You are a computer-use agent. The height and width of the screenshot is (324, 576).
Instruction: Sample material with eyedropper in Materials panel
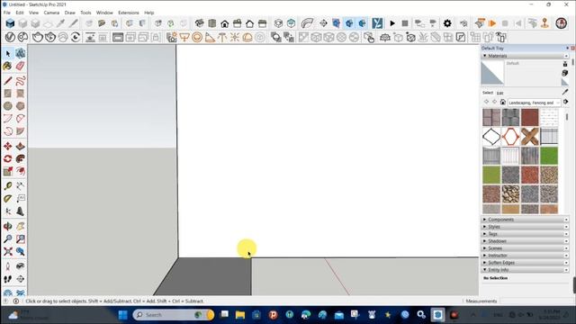click(x=565, y=92)
